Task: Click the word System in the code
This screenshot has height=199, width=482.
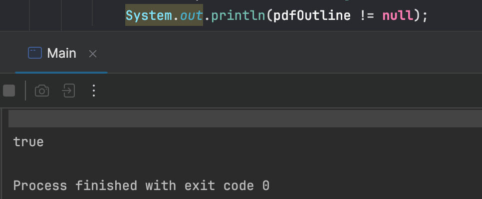Action: pyautogui.click(x=148, y=15)
